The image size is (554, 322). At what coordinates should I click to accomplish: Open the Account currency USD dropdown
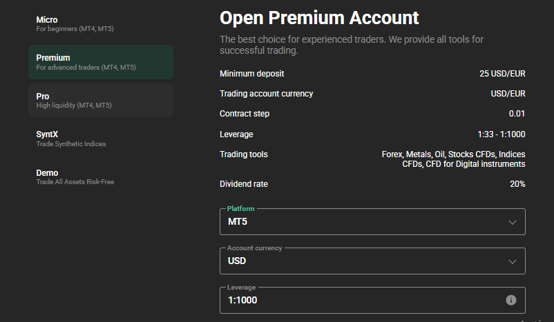click(372, 261)
